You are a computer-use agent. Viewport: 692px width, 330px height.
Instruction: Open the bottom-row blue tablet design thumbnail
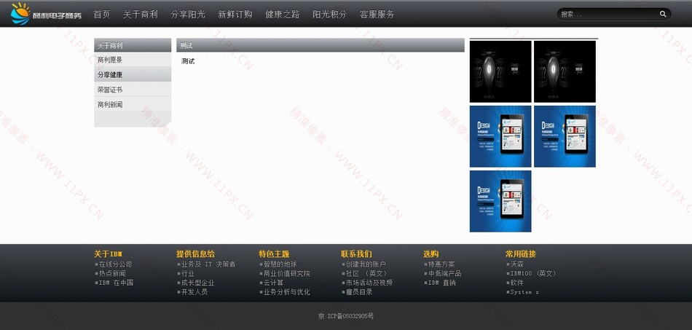coord(500,201)
